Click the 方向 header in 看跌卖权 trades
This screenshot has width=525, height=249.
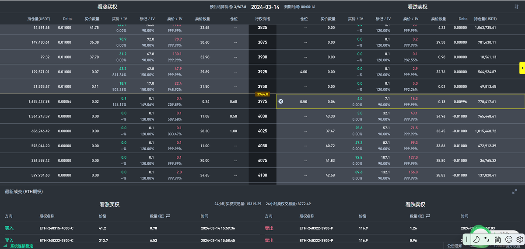[x=269, y=216]
